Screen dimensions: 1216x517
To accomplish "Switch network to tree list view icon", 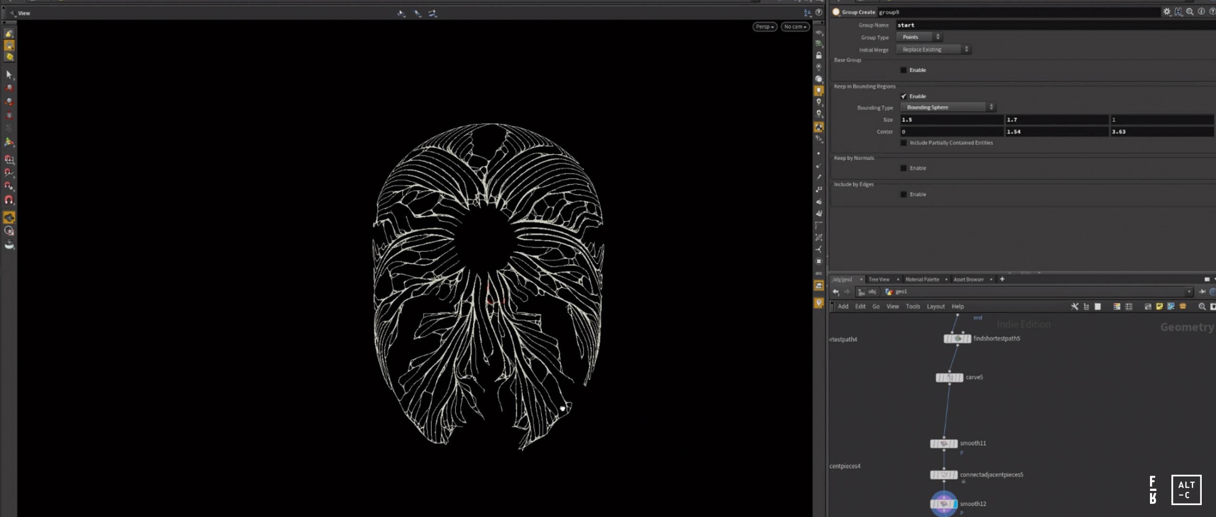I will [x=1086, y=306].
